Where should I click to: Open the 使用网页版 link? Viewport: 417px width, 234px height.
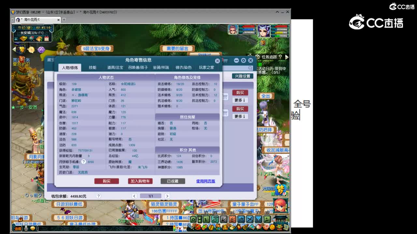pyautogui.click(x=206, y=181)
